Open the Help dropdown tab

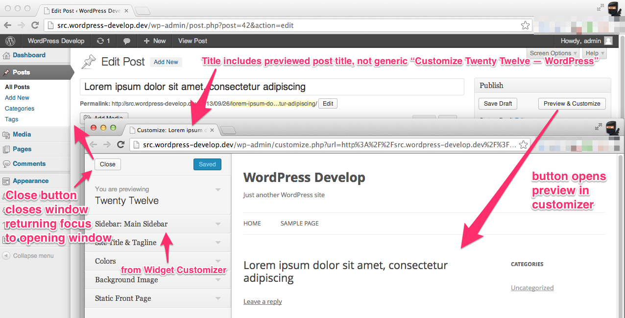[595, 53]
